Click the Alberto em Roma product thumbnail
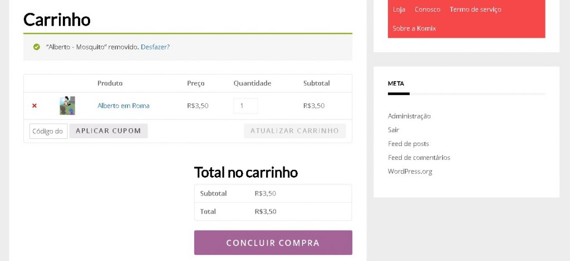Image resolution: width=570 pixels, height=261 pixels. [x=67, y=106]
